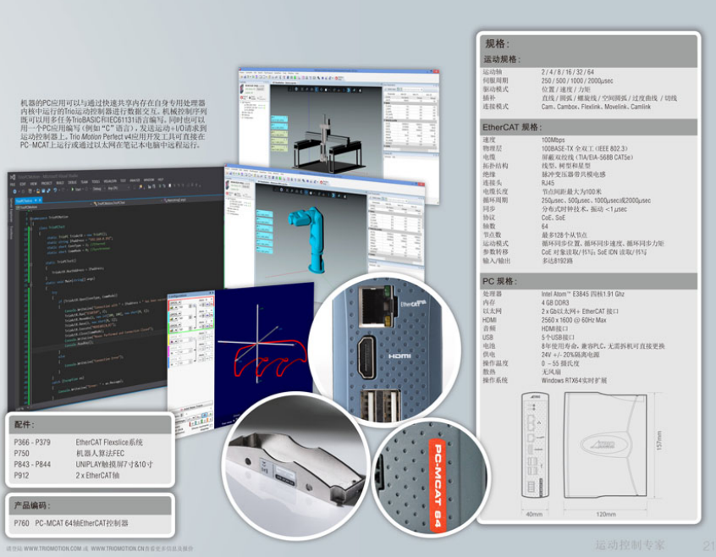The width and height of the screenshot is (716, 557).
Task: Click the orange PC-MCAT 64 label
Action: [437, 485]
